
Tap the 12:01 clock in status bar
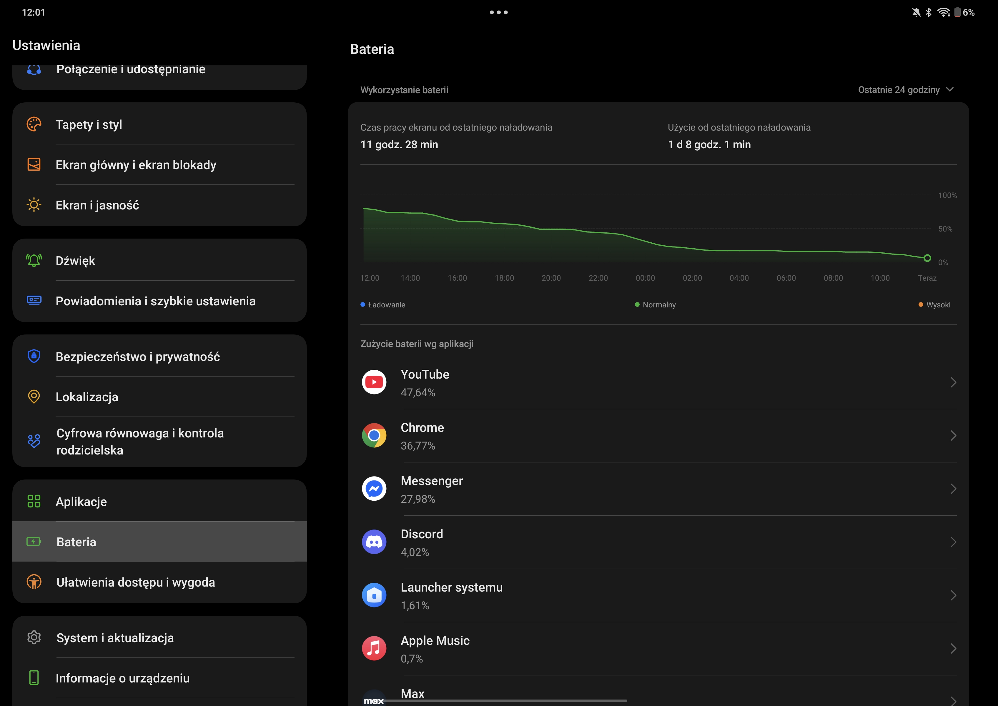coord(34,12)
